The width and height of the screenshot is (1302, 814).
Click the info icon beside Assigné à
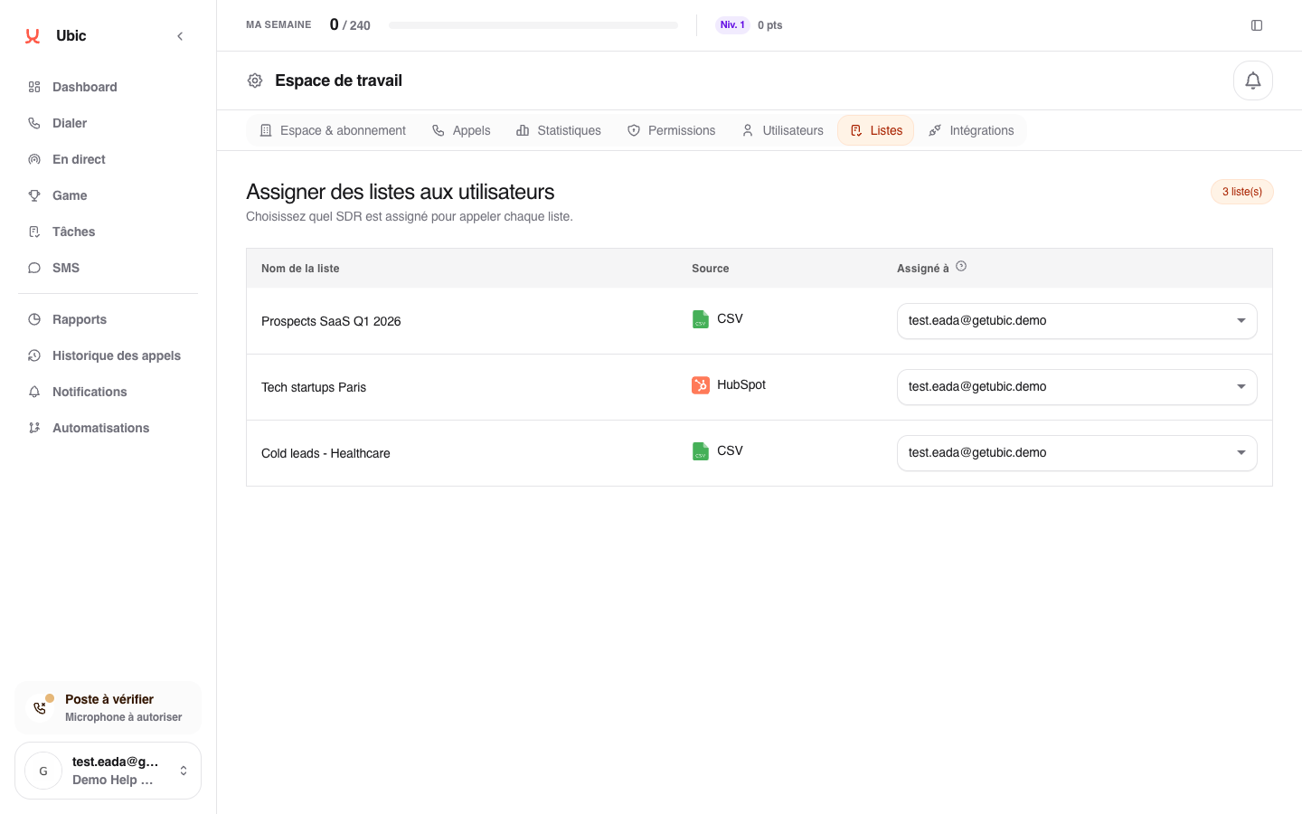click(x=961, y=267)
